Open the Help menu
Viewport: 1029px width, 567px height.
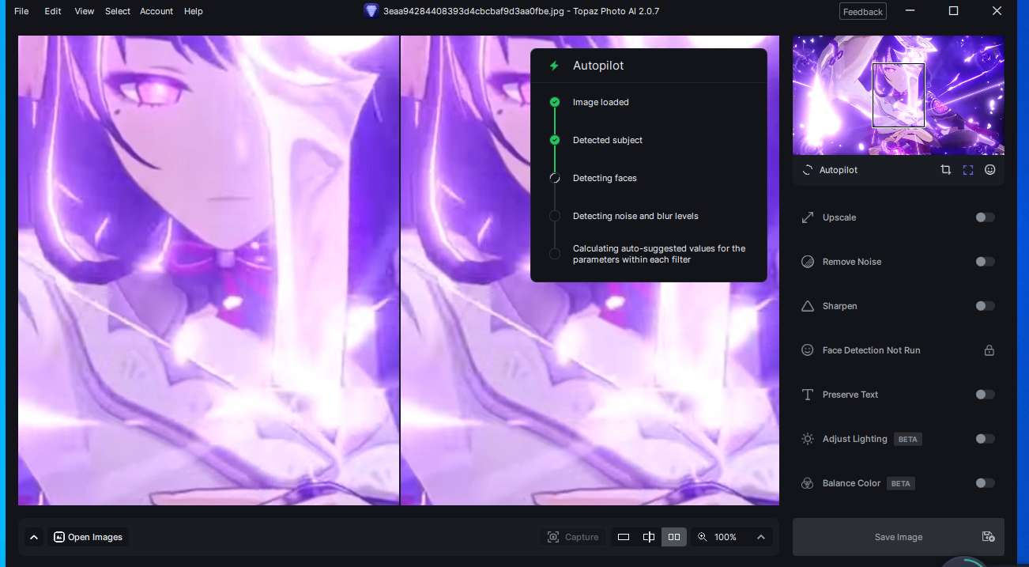194,11
